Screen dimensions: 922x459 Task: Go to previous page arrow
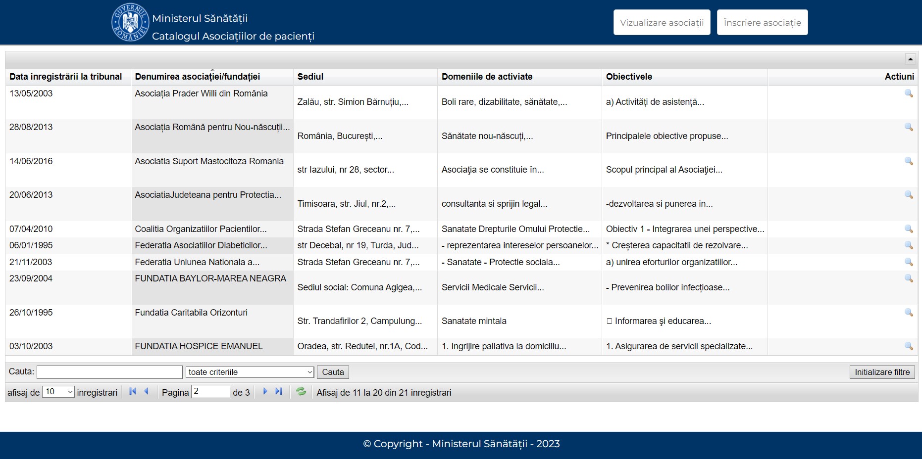[147, 391]
